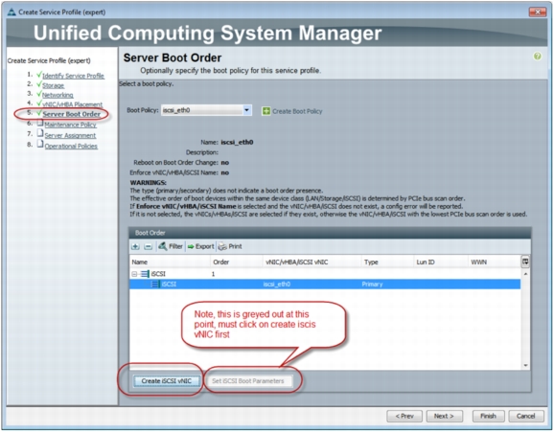
Task: Select the Server Boot Order step
Action: coord(71,114)
